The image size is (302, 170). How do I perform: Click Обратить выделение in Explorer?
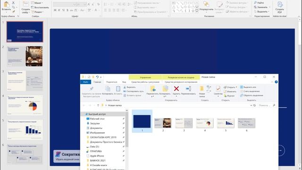pos(252,95)
